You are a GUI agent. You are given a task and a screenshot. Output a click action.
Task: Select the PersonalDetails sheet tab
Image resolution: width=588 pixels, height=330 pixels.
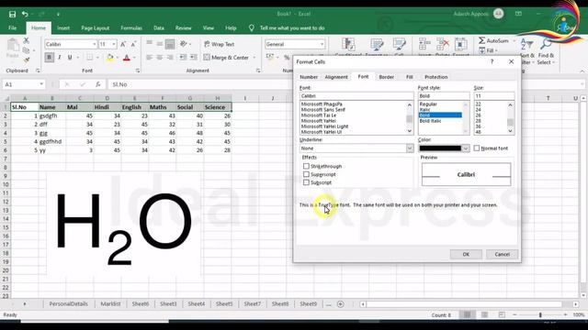[68, 303]
